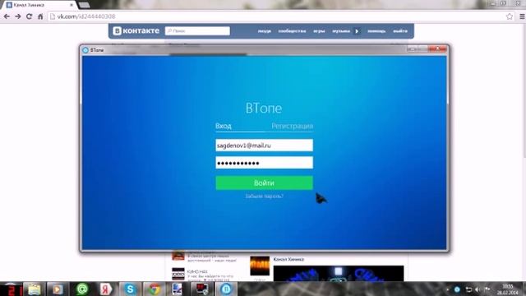Go back in the Chrome browser
This screenshot has height=296, width=526.
pyautogui.click(x=7, y=16)
